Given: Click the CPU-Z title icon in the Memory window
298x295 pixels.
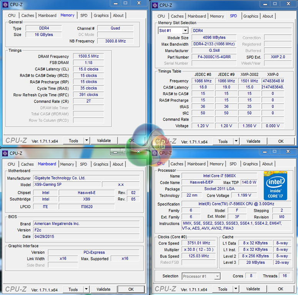Looking at the screenshot, I should coord(5,5).
